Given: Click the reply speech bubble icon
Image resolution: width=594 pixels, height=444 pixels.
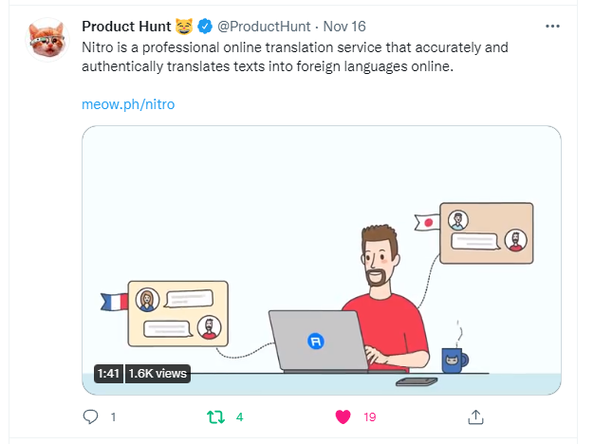Looking at the screenshot, I should coord(90,416).
